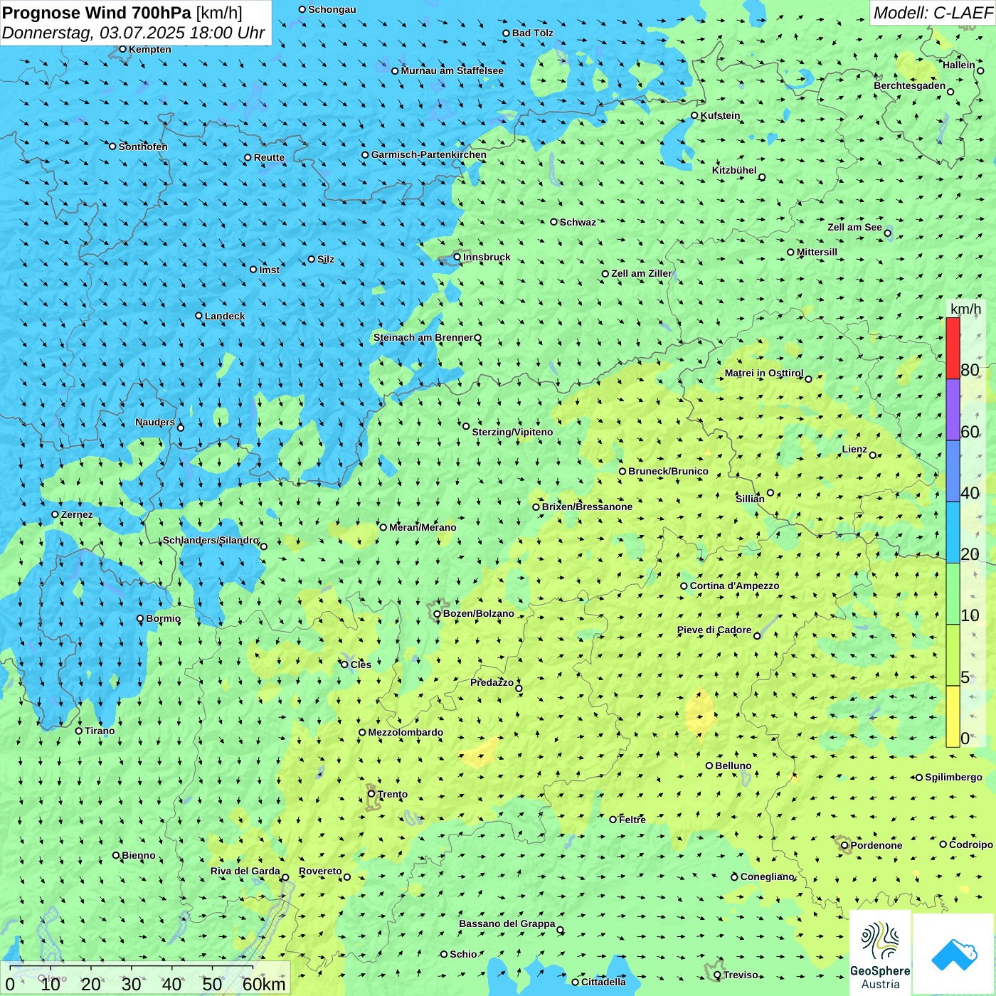Click the Nauders label
The width and height of the screenshot is (996, 996).
(x=155, y=422)
